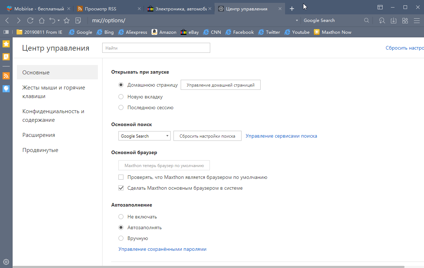424x268 pixels.
Task: Toggle the sidebar panel icon in bookmarks bar
Action: 6,32
